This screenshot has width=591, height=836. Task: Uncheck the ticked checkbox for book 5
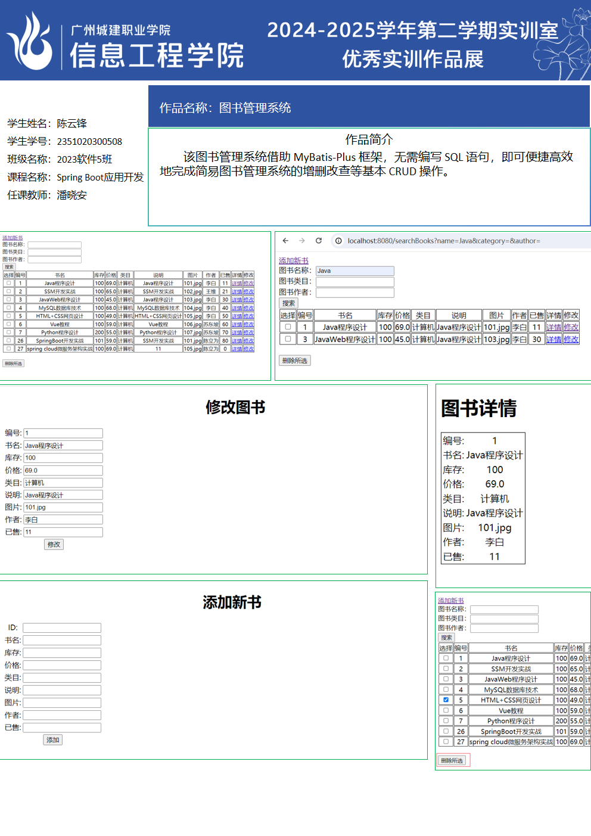(x=446, y=700)
